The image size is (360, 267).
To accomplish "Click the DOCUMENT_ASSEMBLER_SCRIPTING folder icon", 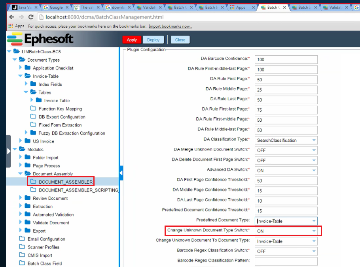I will [x=33, y=190].
